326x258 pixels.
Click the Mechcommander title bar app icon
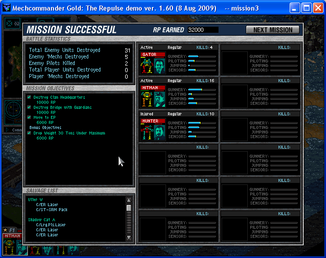coord(7,8)
